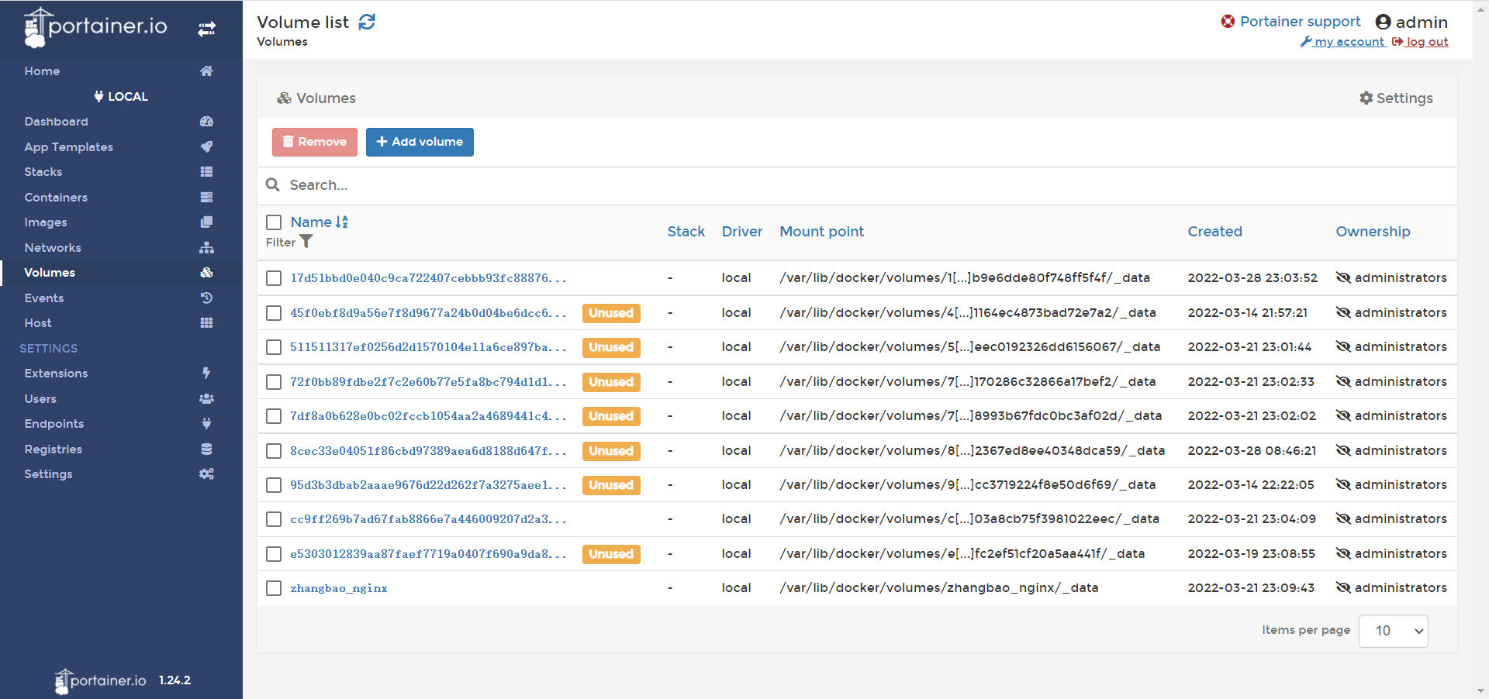This screenshot has height=699, width=1489.
Task: Click the red Remove button
Action: coord(315,142)
